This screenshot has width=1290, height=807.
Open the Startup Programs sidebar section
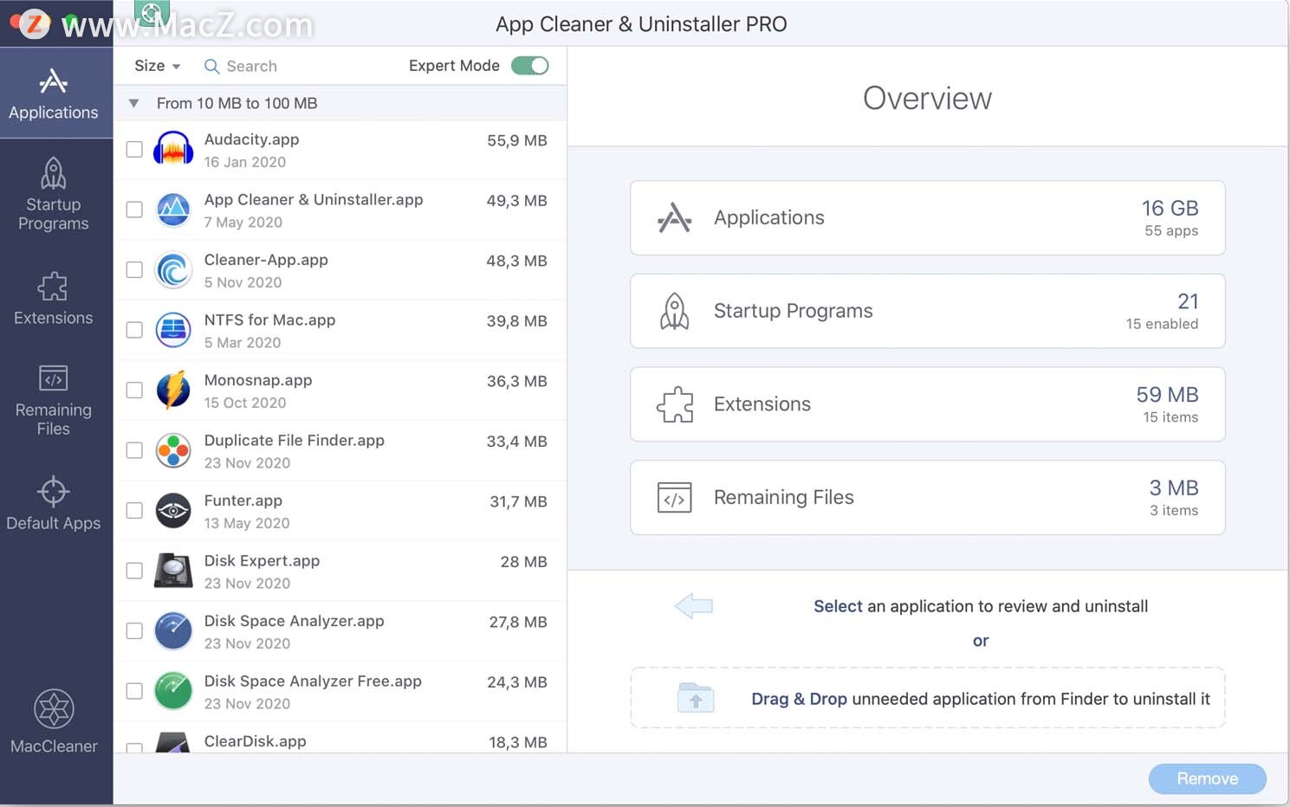[54, 194]
